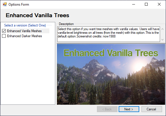
Task: Click the description scrollbar down arrow
Action: pyautogui.click(x=163, y=39)
